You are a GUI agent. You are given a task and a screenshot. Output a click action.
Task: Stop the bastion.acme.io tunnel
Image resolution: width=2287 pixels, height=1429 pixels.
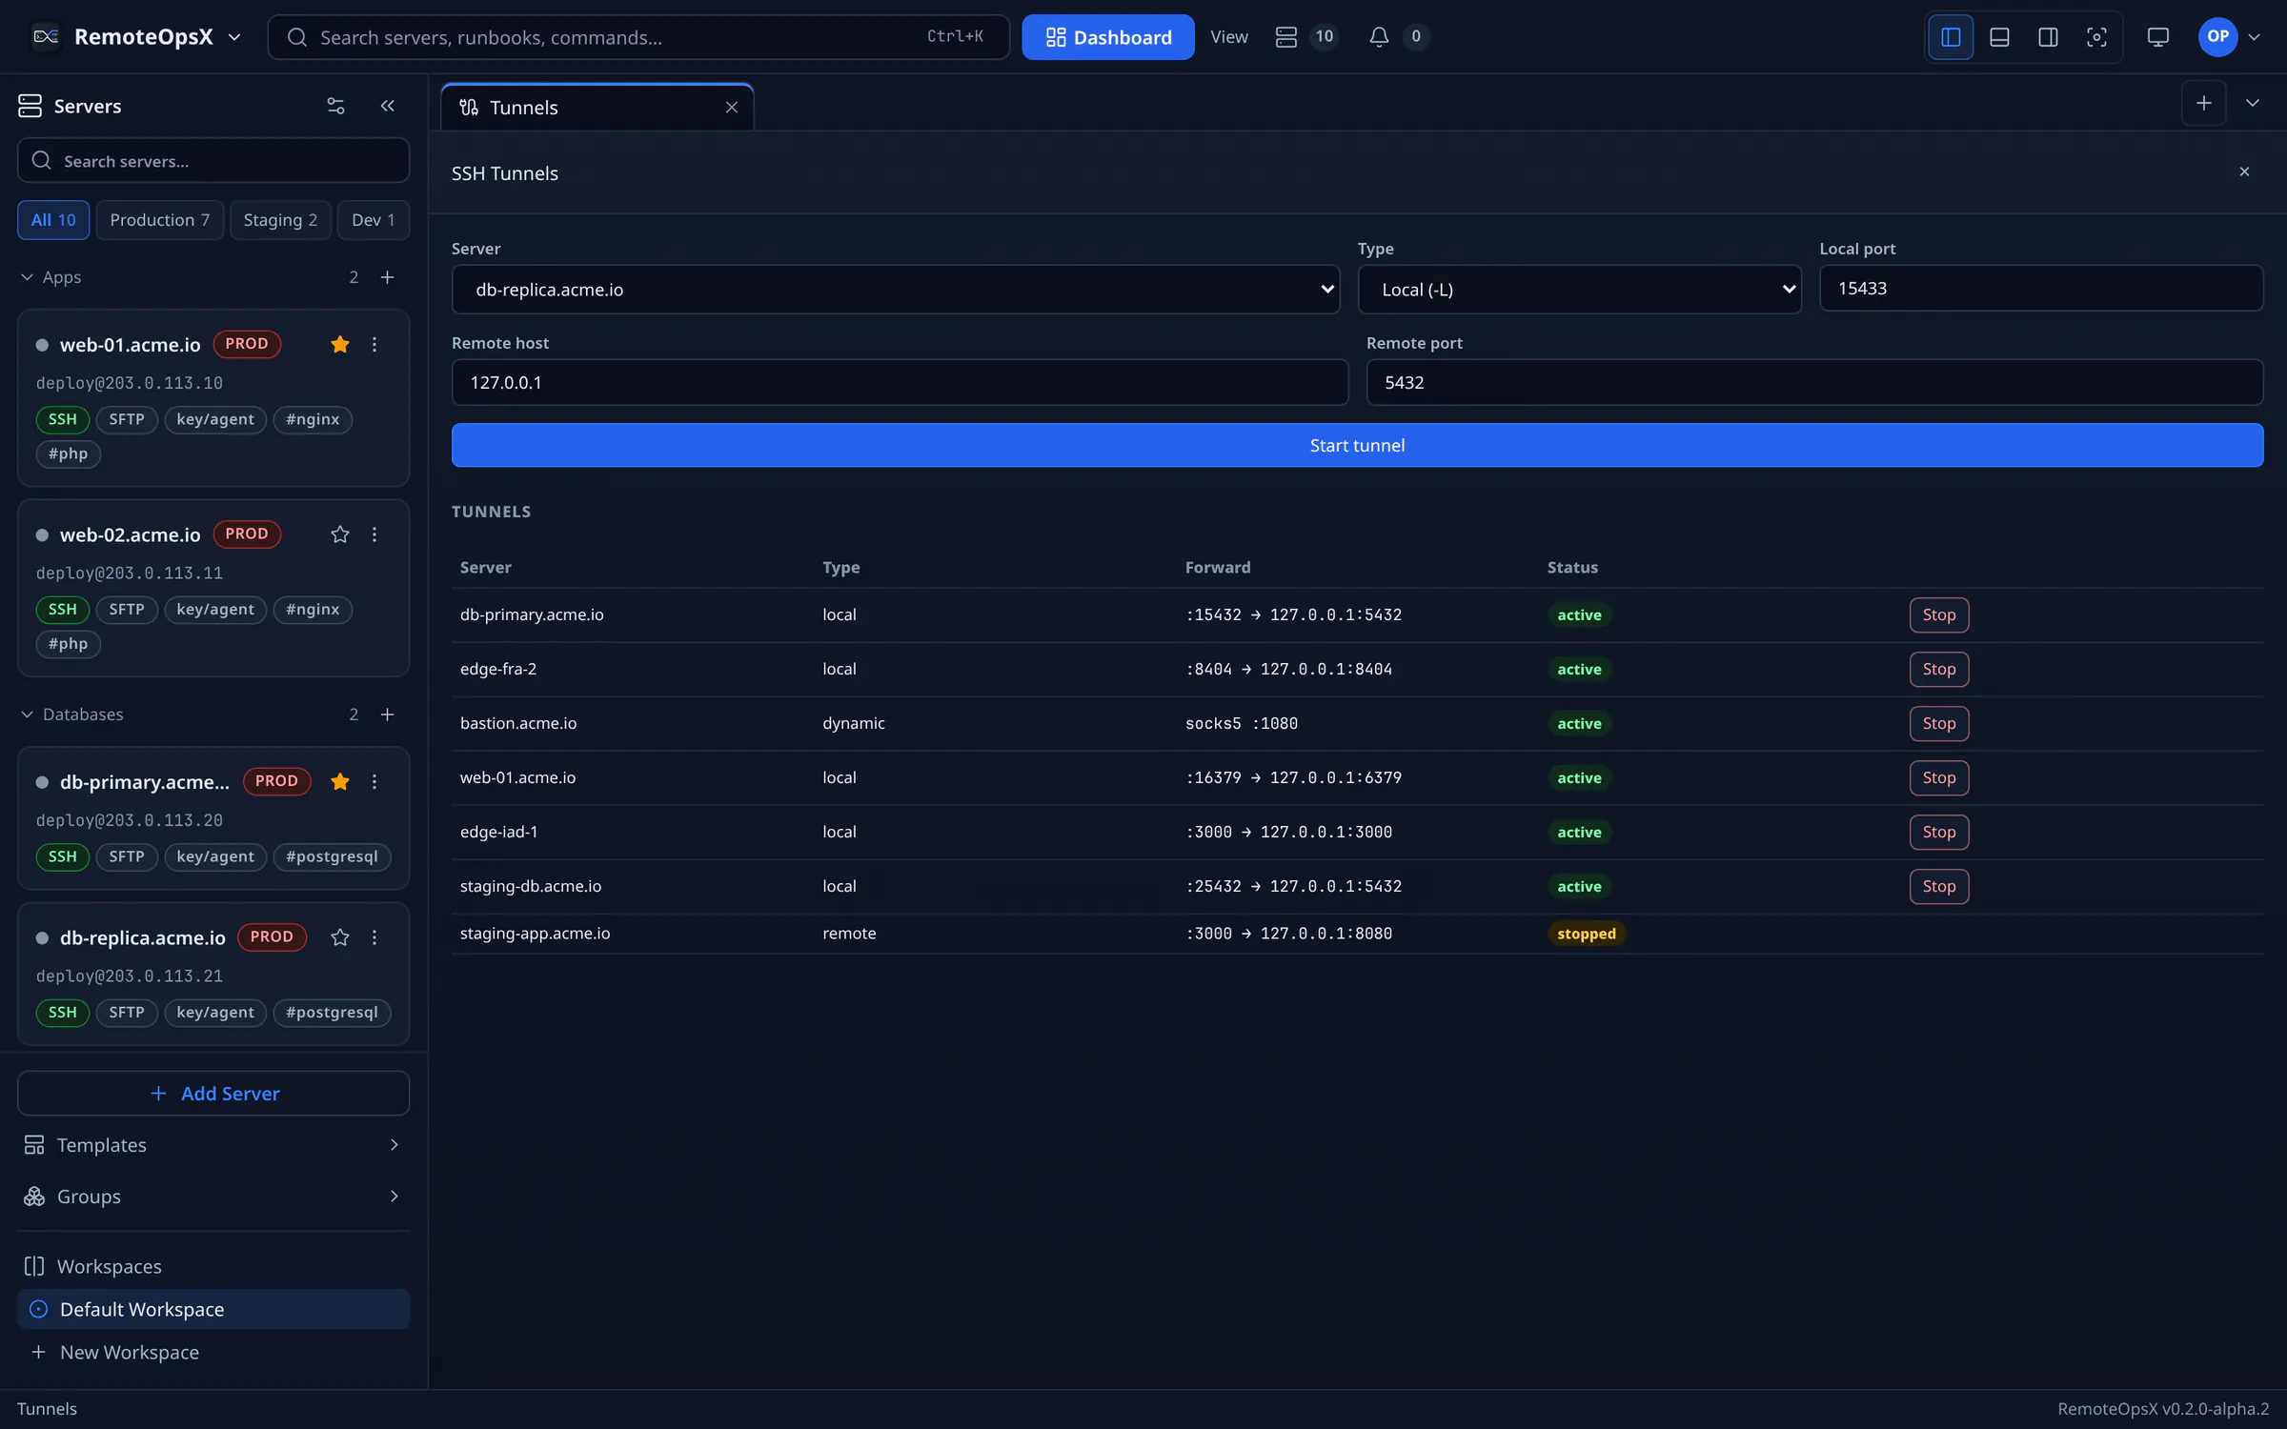[1939, 724]
